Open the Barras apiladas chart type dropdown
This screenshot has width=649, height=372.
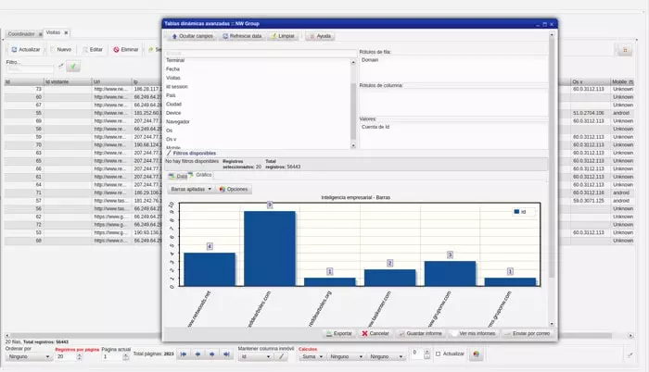click(191, 189)
